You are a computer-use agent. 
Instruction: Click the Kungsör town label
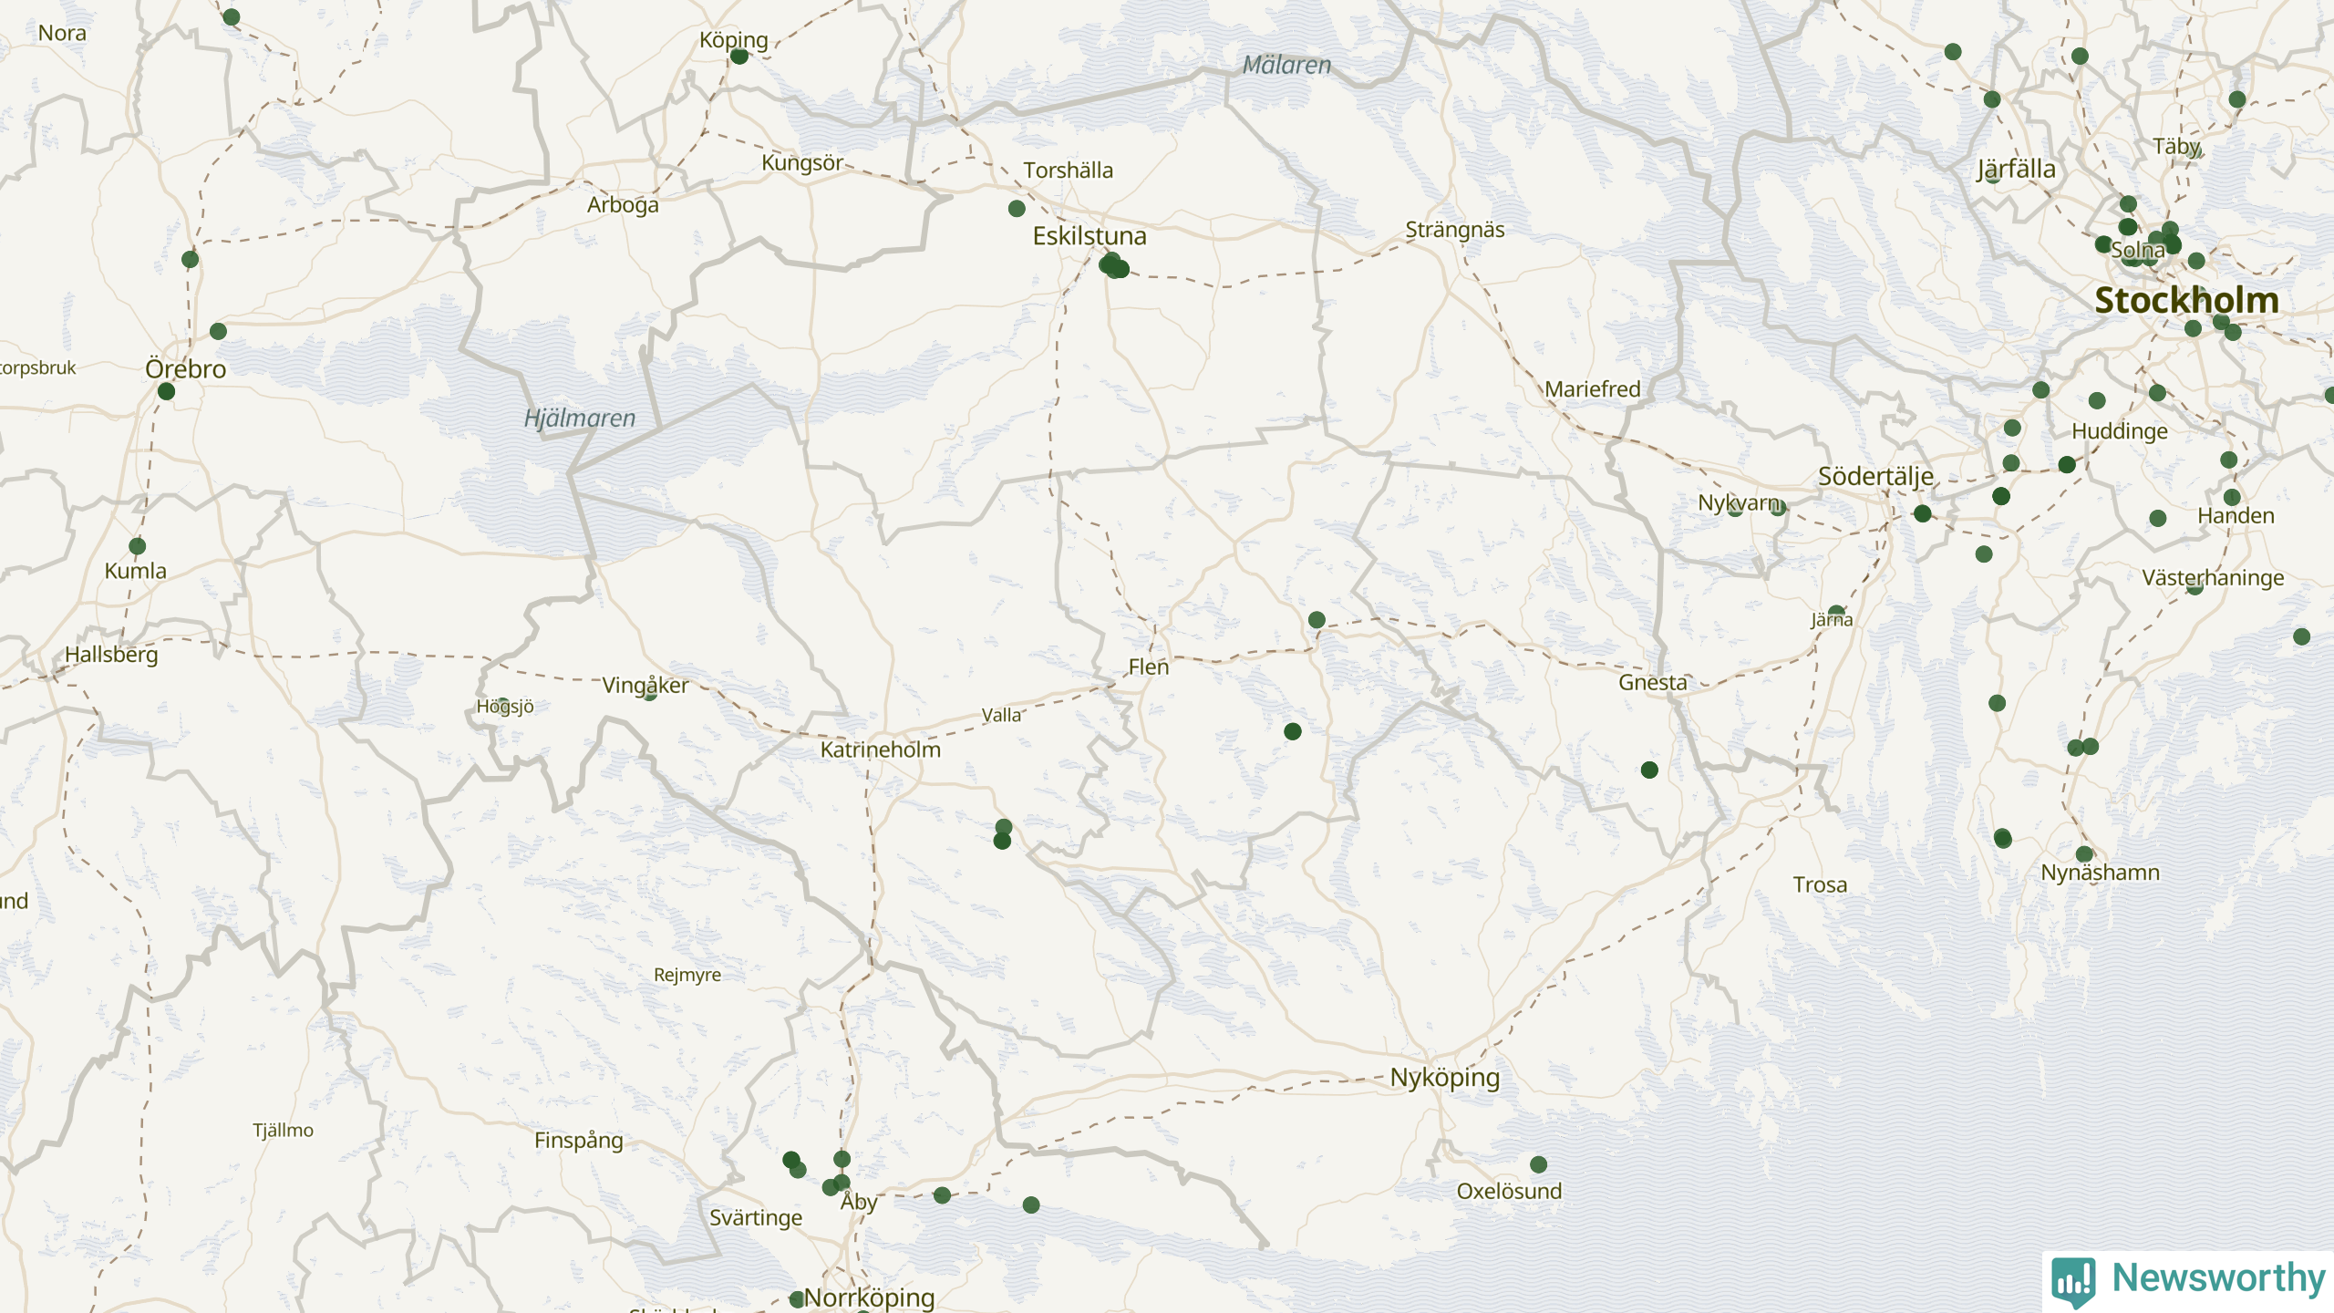click(803, 163)
